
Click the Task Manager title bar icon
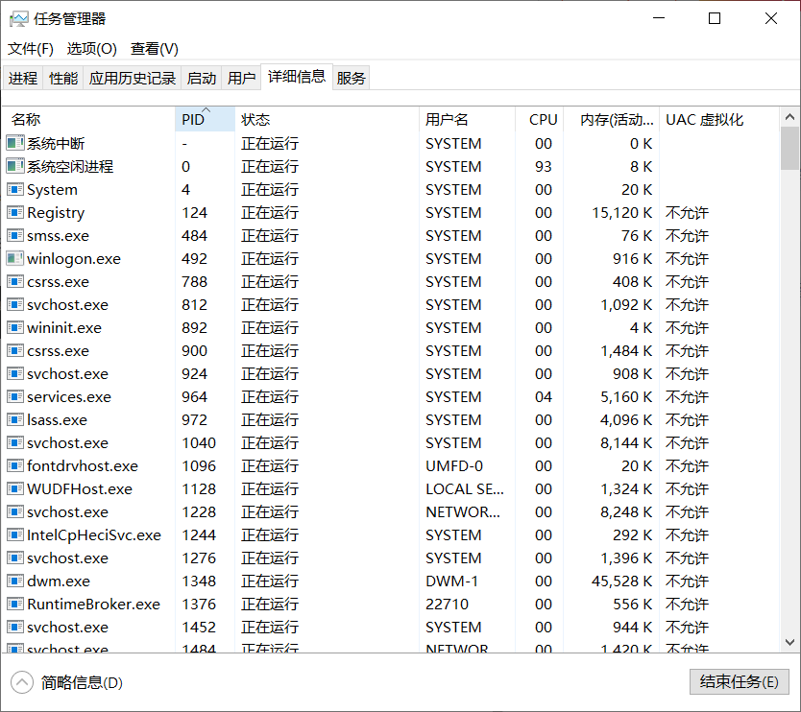click(17, 17)
